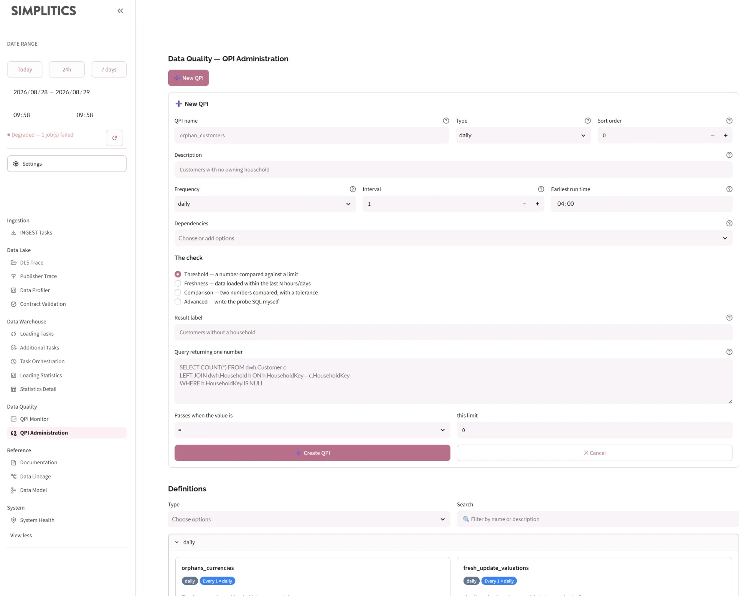
Task: Open the Definitions Type filter dropdown
Action: click(309, 519)
